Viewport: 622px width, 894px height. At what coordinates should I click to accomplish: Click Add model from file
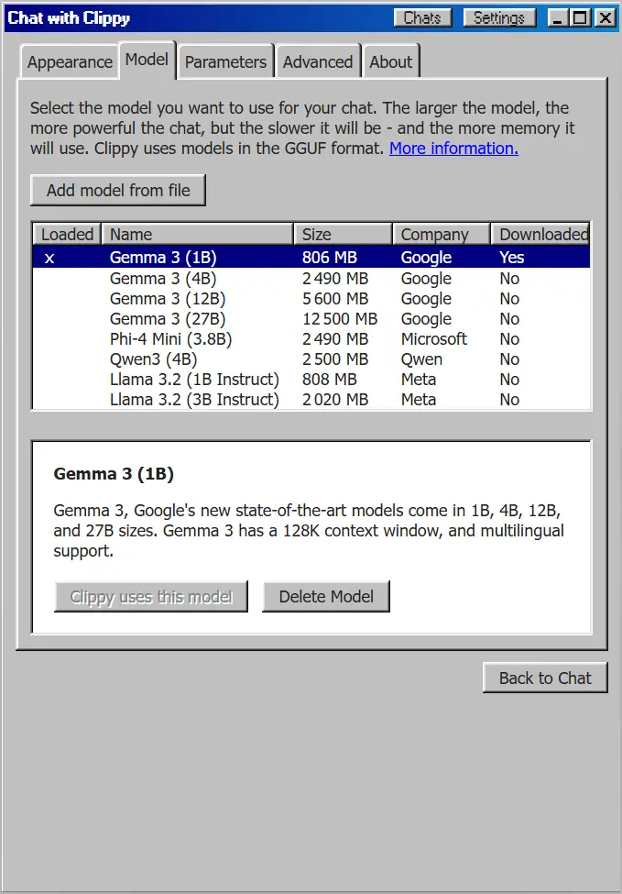tap(118, 190)
